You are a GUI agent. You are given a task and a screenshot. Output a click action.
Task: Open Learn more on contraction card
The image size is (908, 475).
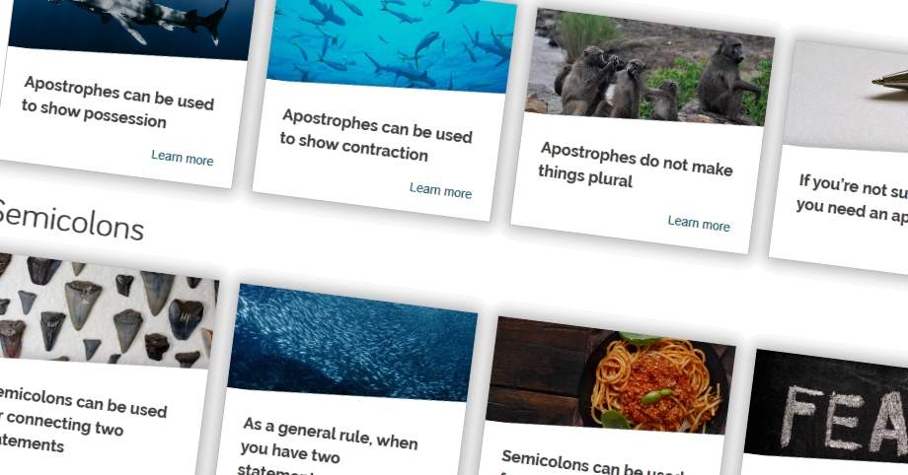point(441,190)
